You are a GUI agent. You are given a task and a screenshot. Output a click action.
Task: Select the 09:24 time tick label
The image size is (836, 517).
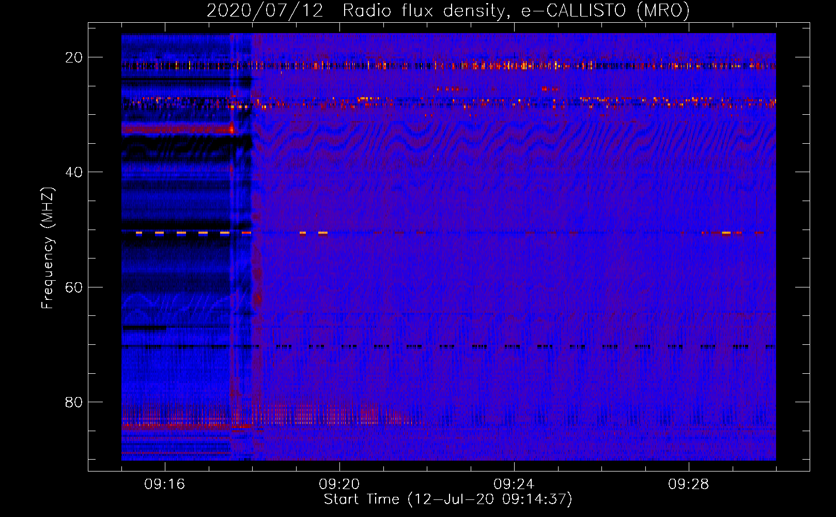pyautogui.click(x=514, y=484)
